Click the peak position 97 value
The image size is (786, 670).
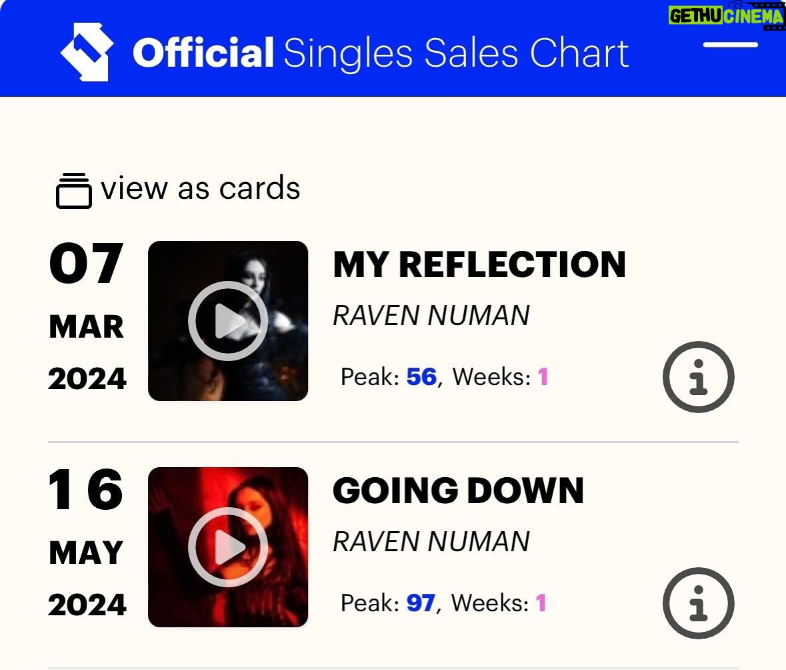click(421, 603)
